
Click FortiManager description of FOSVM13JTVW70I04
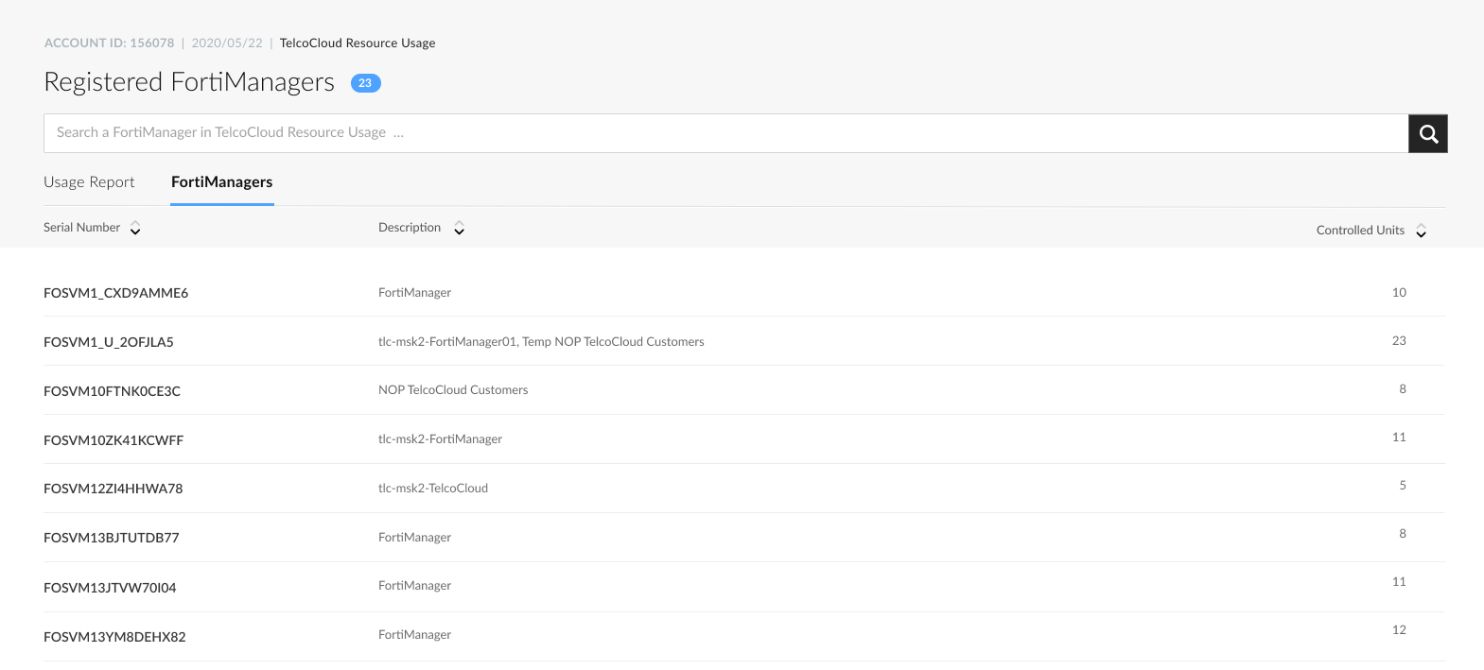[x=414, y=586]
